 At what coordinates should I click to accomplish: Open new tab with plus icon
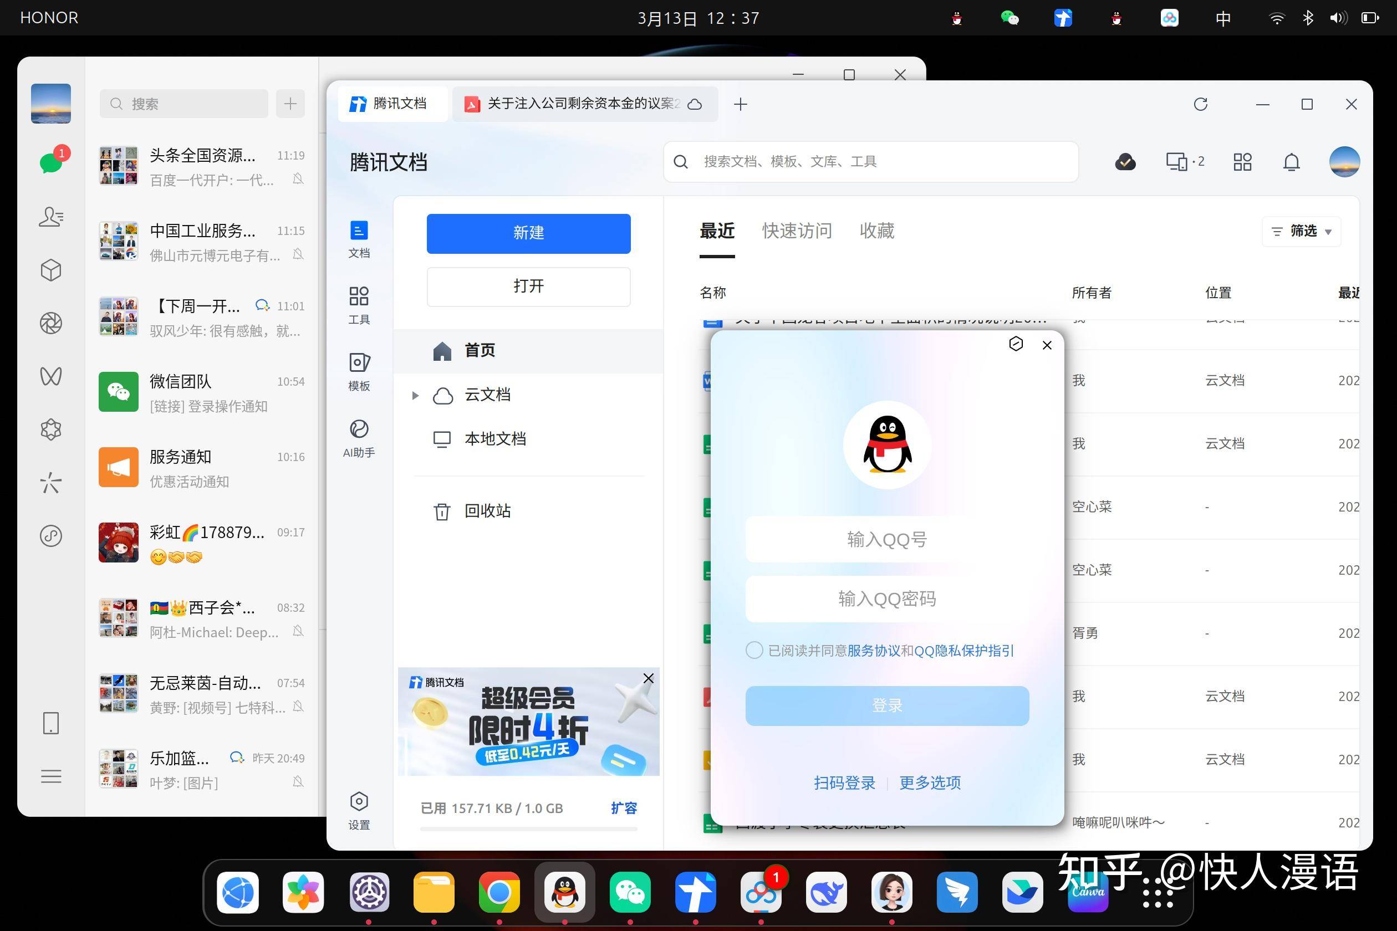(740, 105)
